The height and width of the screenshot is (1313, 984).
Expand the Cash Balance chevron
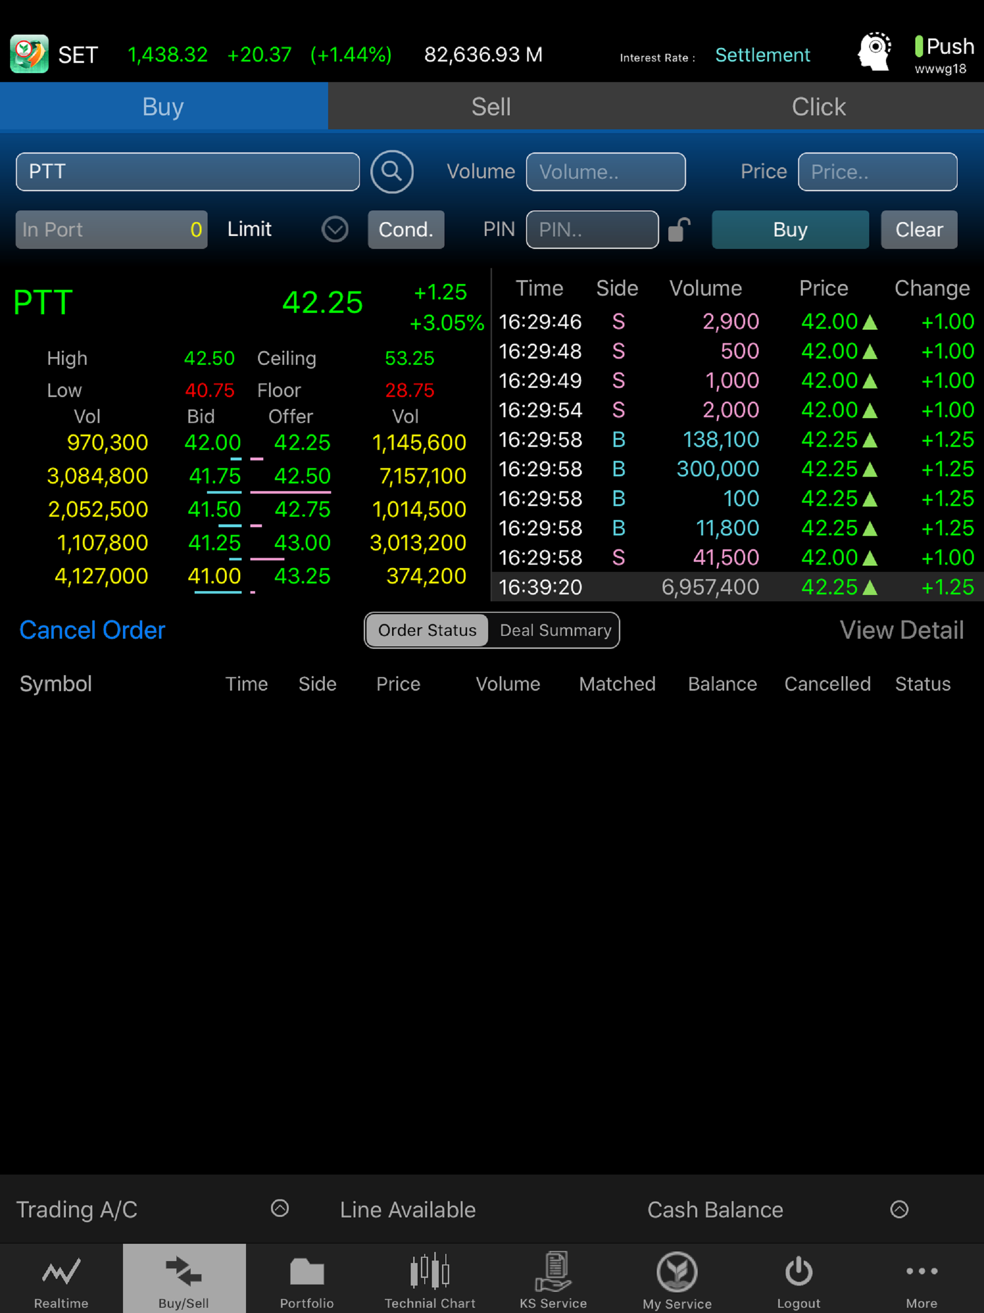pyautogui.click(x=899, y=1209)
